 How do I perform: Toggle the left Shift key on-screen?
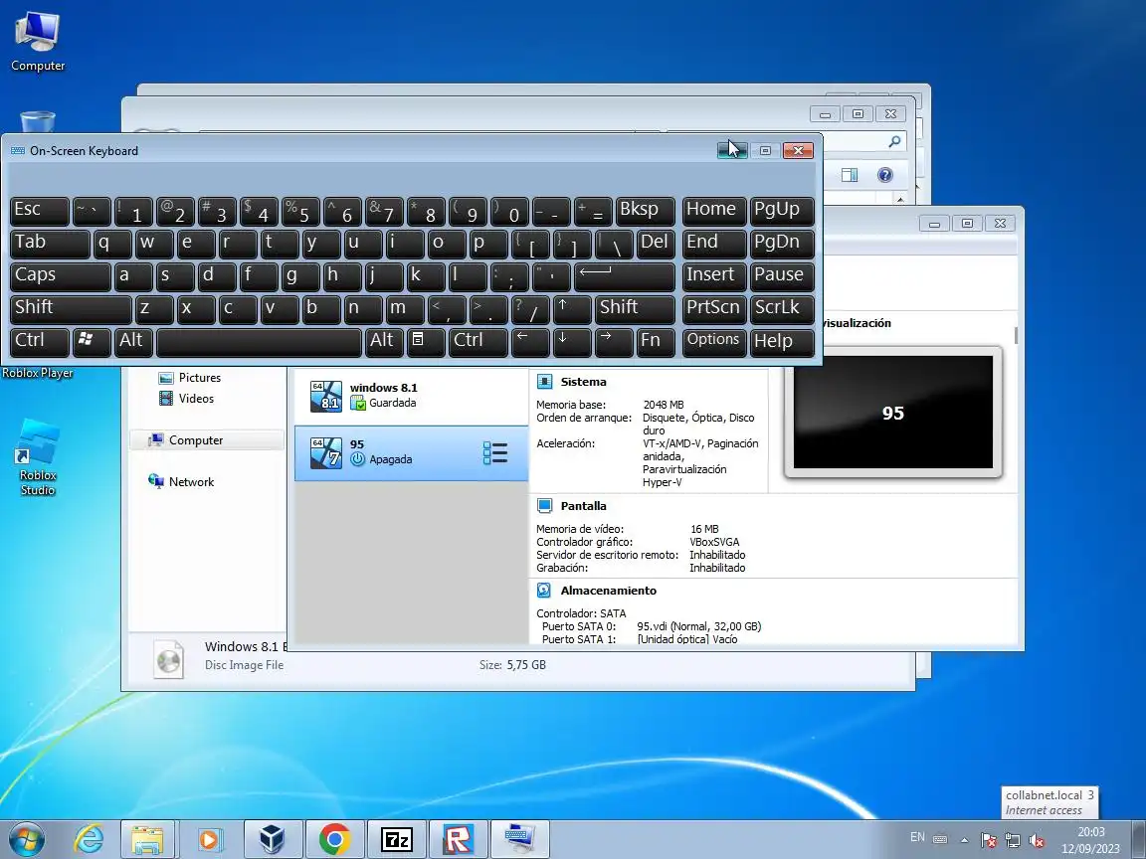71,309
